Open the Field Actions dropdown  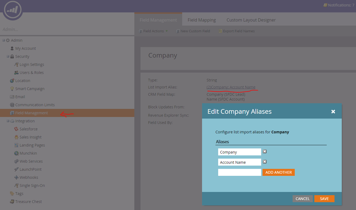[x=153, y=31]
